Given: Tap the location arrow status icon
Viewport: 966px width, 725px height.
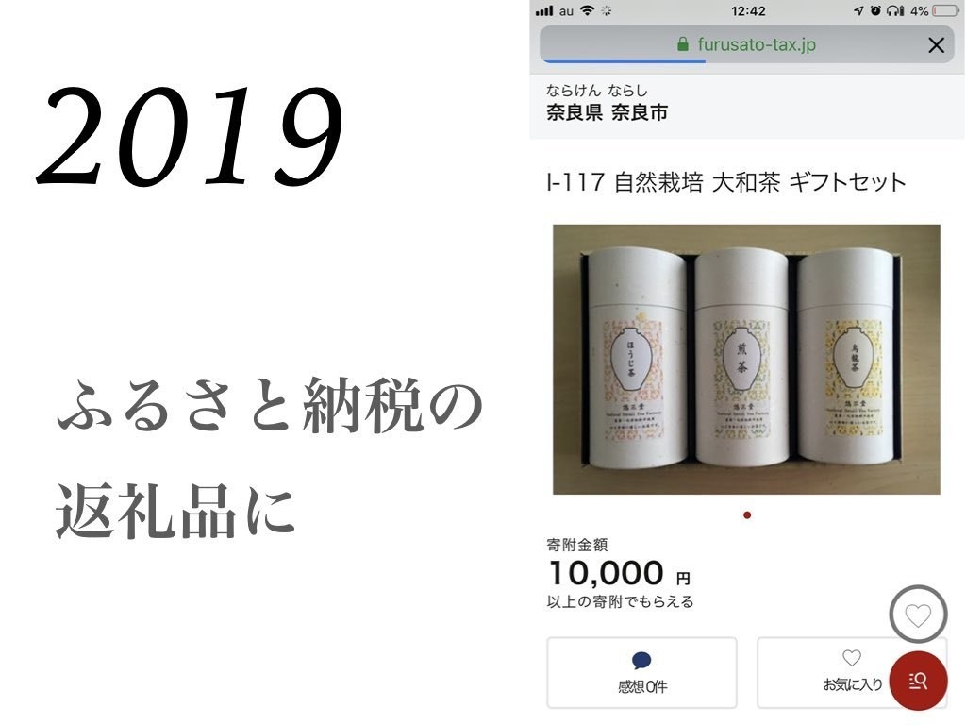Looking at the screenshot, I should coord(858,10).
